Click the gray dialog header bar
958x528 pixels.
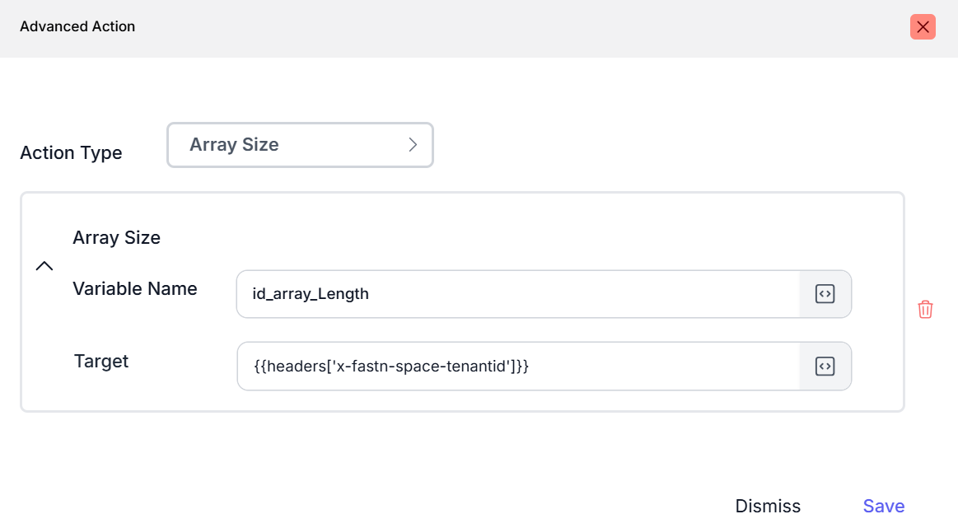pos(494,28)
